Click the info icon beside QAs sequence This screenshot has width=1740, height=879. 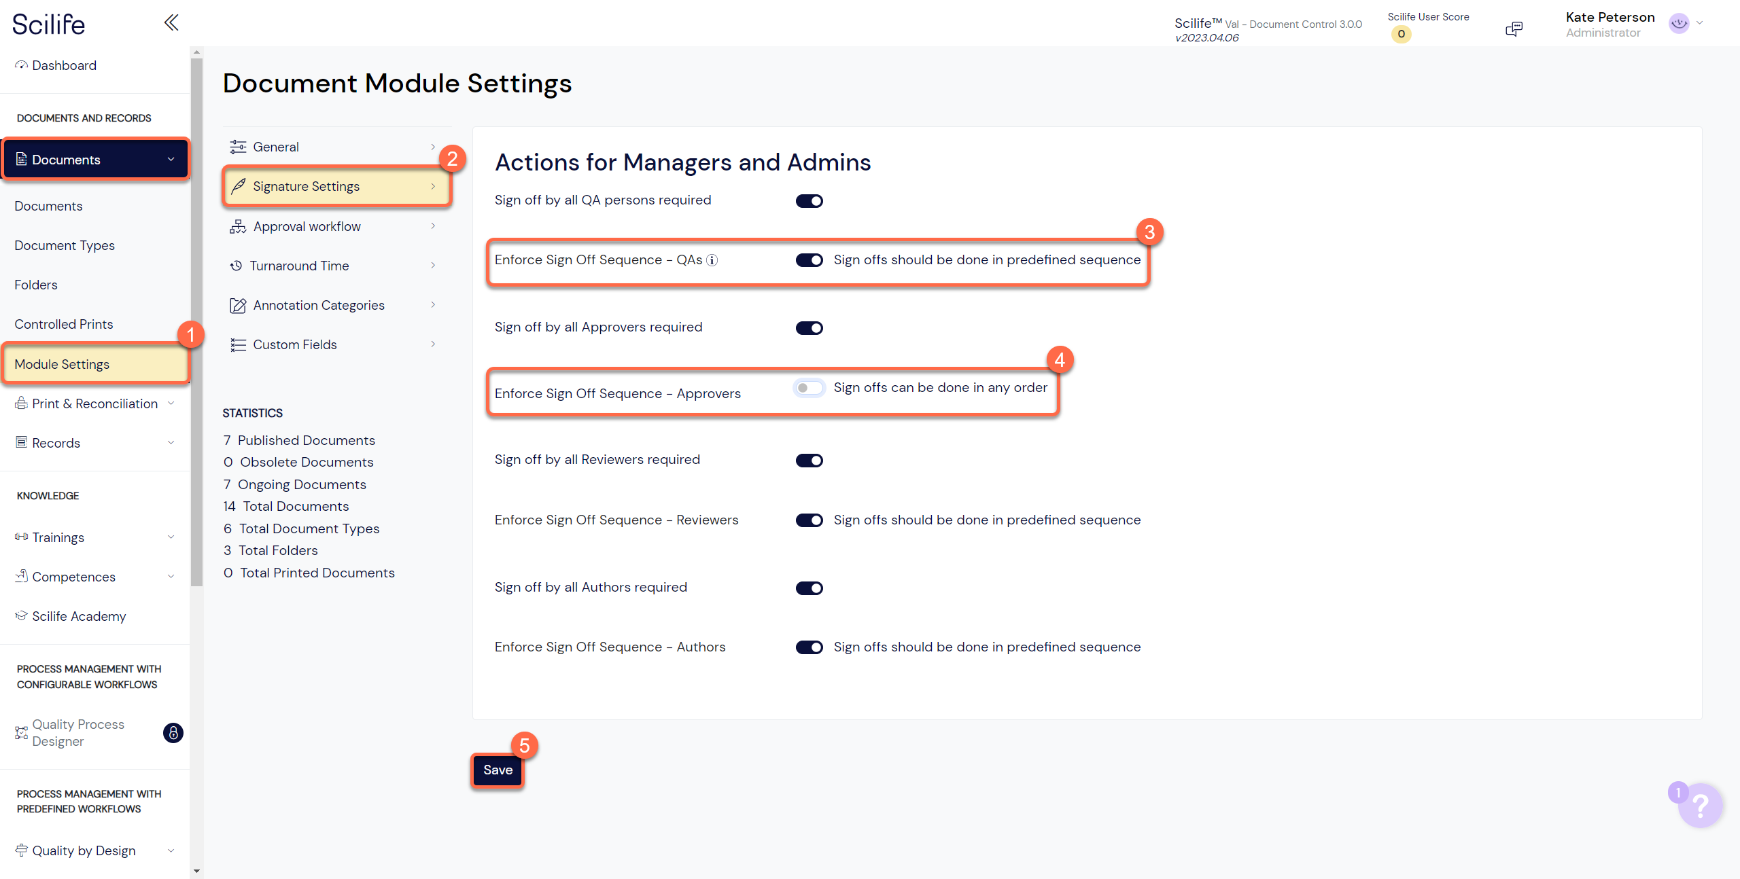click(x=712, y=260)
